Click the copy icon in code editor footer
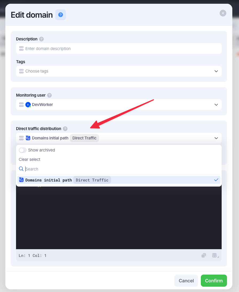This screenshot has height=292, width=239. 204,255
